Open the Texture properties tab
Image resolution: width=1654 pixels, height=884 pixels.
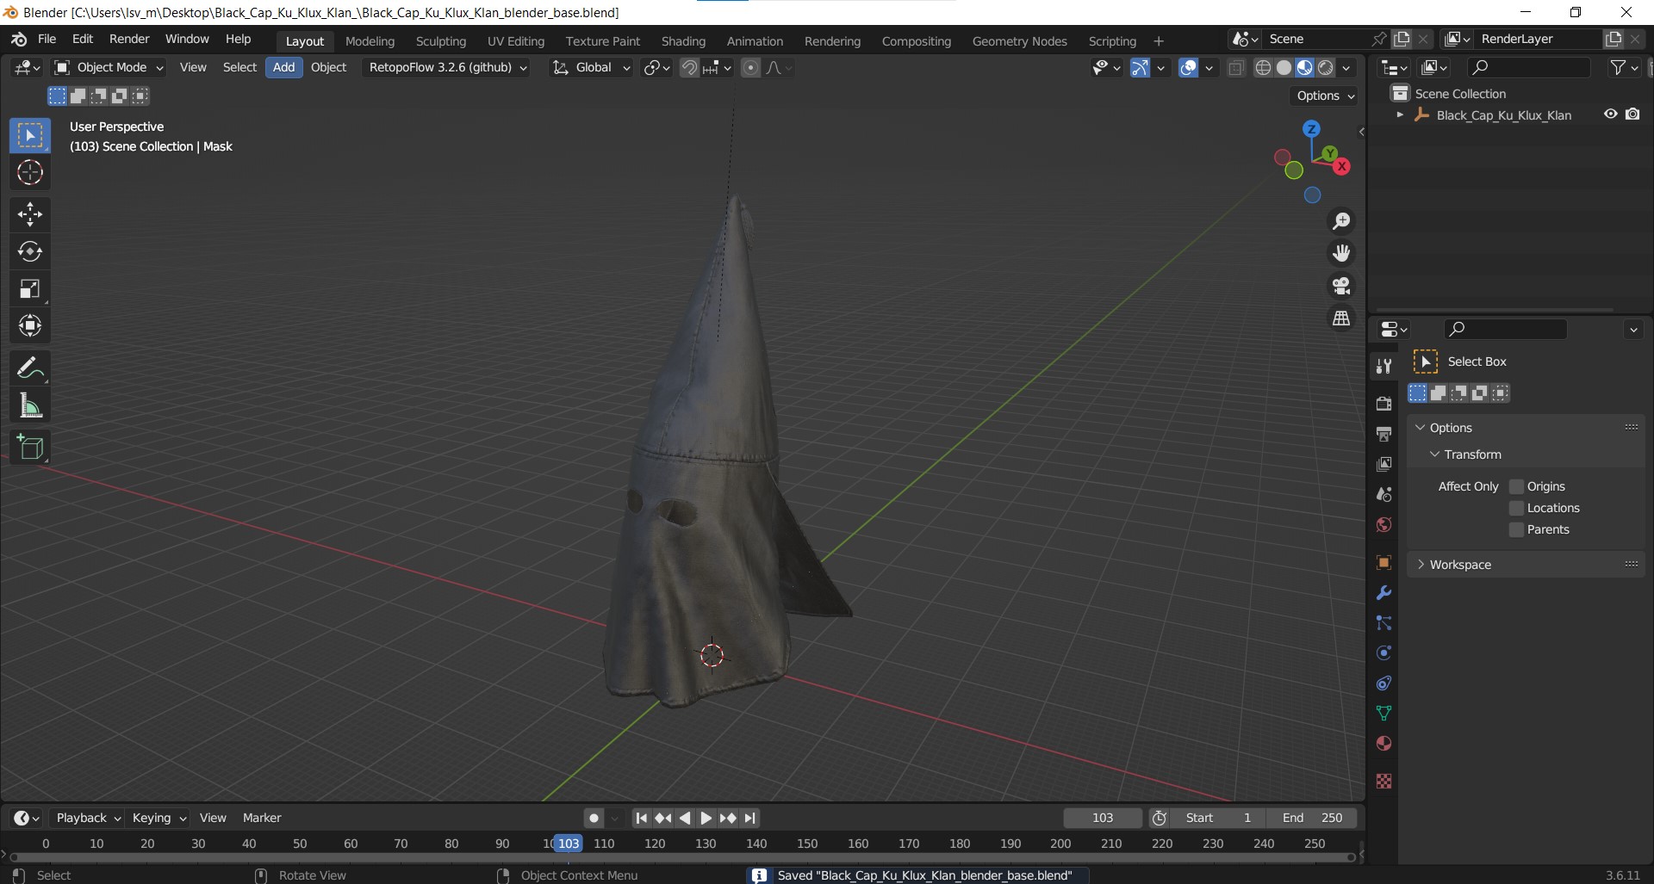point(1384,782)
